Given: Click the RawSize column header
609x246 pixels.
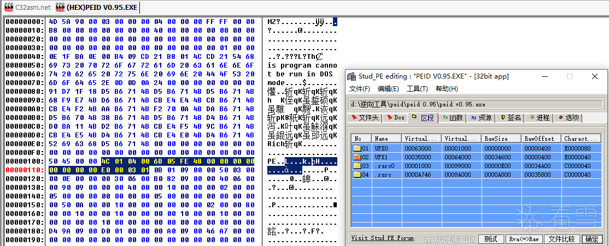Looking at the screenshot, I should click(x=502, y=139).
